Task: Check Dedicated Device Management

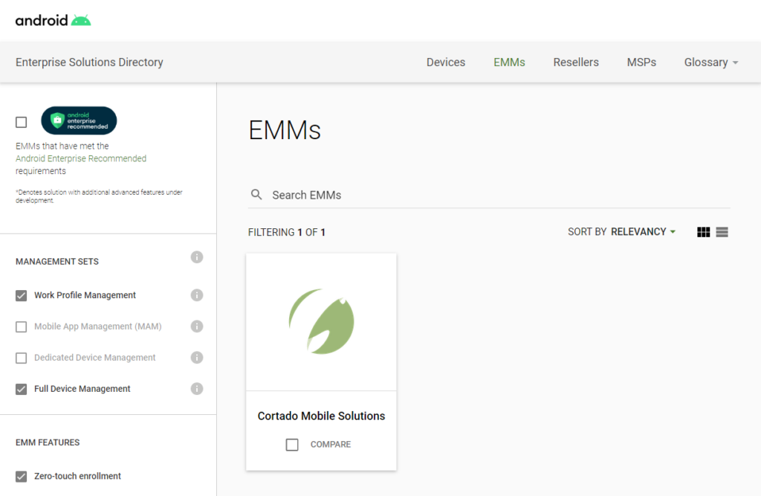Action: (22, 358)
